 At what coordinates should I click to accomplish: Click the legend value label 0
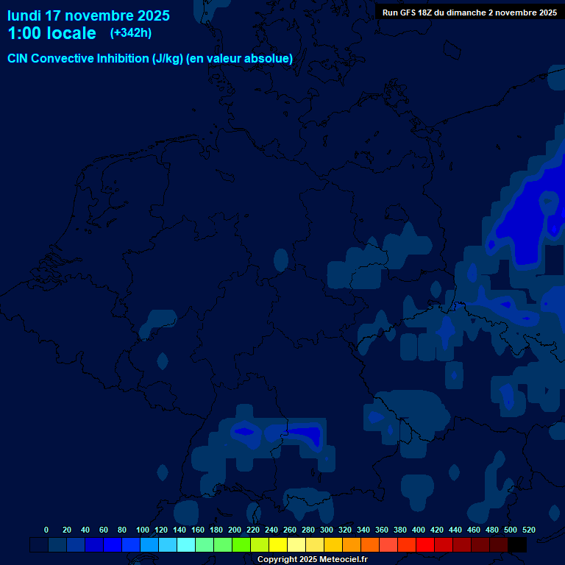click(46, 530)
